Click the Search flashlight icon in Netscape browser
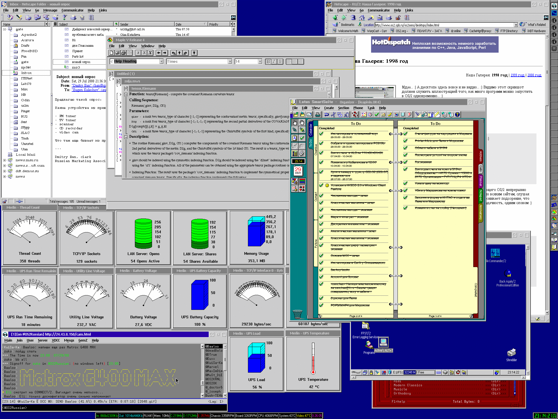Image resolution: width=558 pixels, height=419 pixels. (371, 17)
